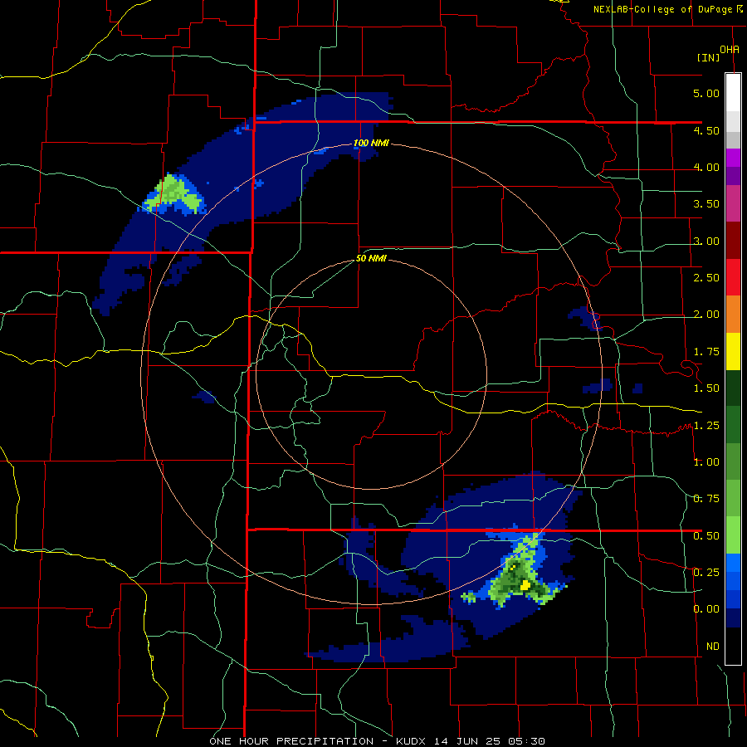Click the 2.00 legend value
This screenshot has width=747, height=747.
point(706,315)
